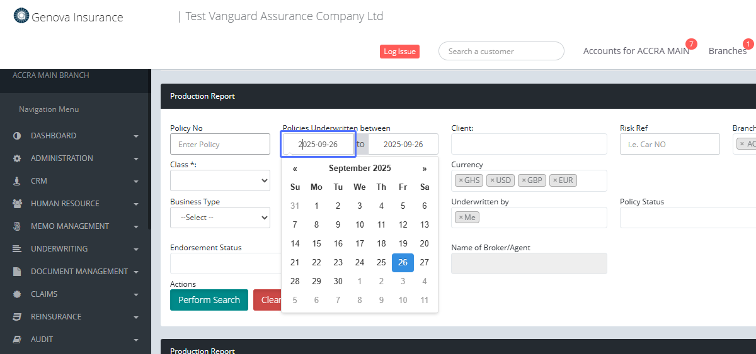
Task: Click the Document Management file icon
Action: point(17,272)
